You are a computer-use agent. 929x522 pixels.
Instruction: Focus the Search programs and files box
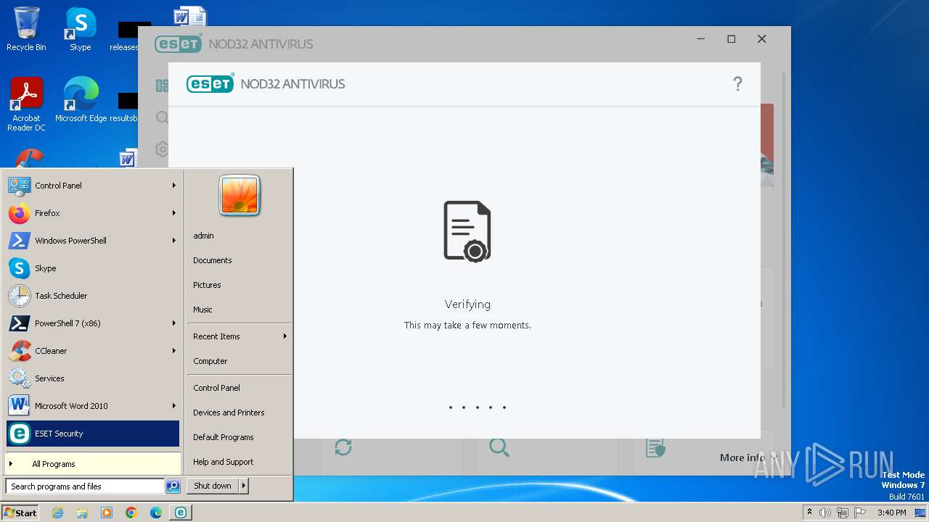(x=85, y=486)
